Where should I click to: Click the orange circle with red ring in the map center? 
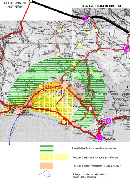[x=64, y=86]
